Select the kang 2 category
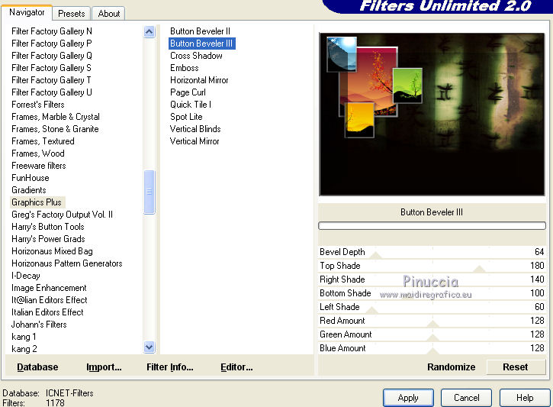 pos(24,349)
